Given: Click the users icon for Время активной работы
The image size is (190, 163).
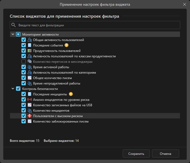Looking at the screenshot, I should [x=30, y=67].
